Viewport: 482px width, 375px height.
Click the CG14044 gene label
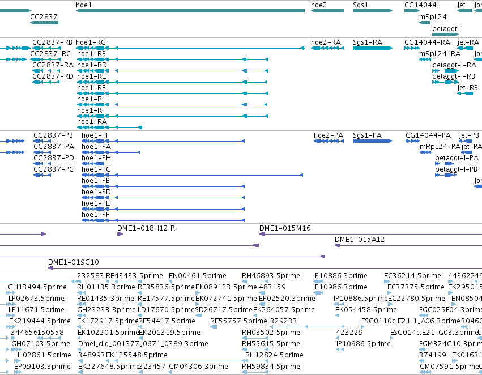tap(420, 5)
